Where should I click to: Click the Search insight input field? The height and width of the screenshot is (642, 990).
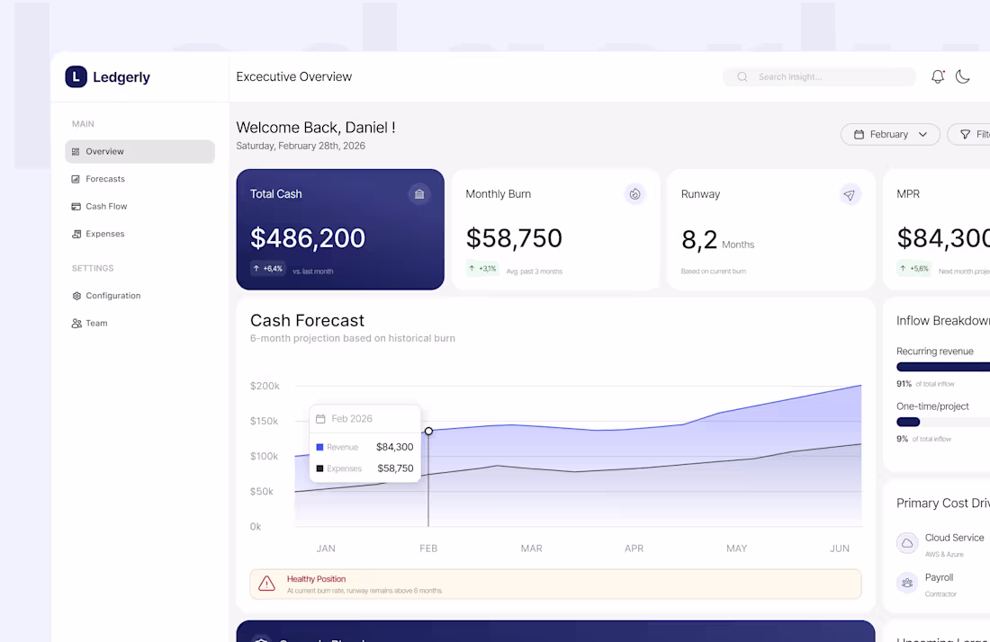point(819,76)
